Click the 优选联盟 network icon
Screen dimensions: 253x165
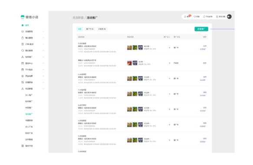click(23, 89)
